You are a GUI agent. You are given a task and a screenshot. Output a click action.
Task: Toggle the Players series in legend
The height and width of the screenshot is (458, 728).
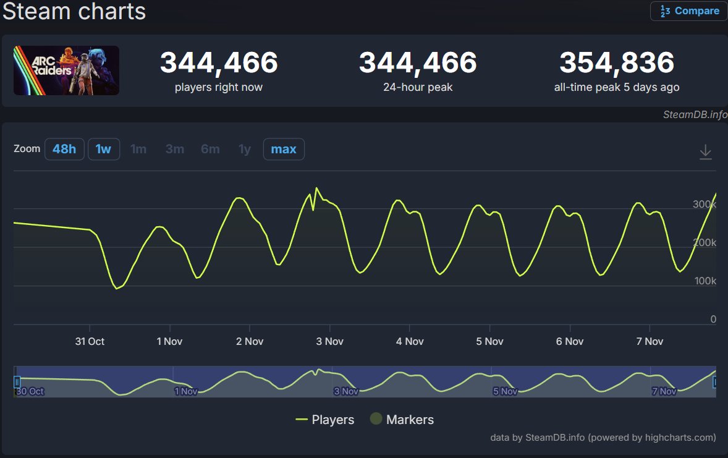325,420
